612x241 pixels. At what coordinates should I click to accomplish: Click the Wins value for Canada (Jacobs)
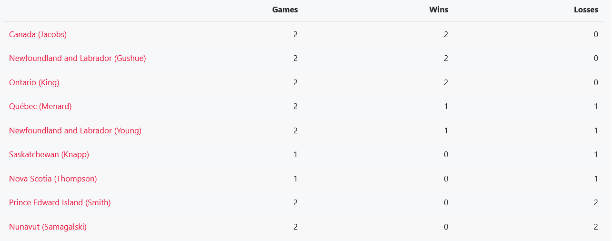[x=446, y=34]
